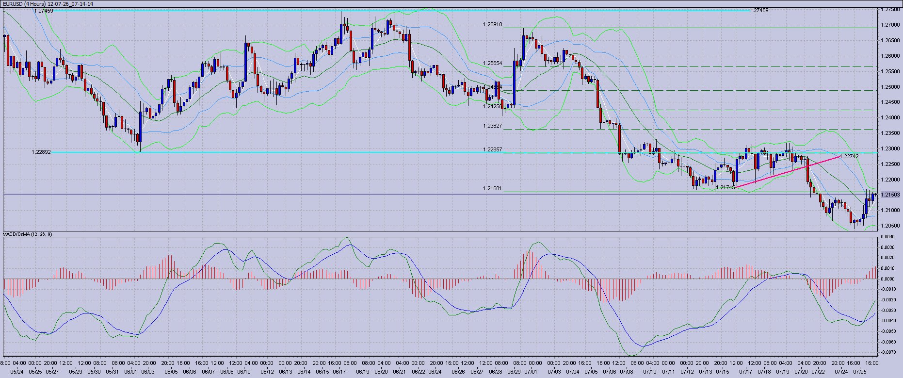Select the 1.23627 dashed level label
The width and height of the screenshot is (903, 378).
click(492, 126)
